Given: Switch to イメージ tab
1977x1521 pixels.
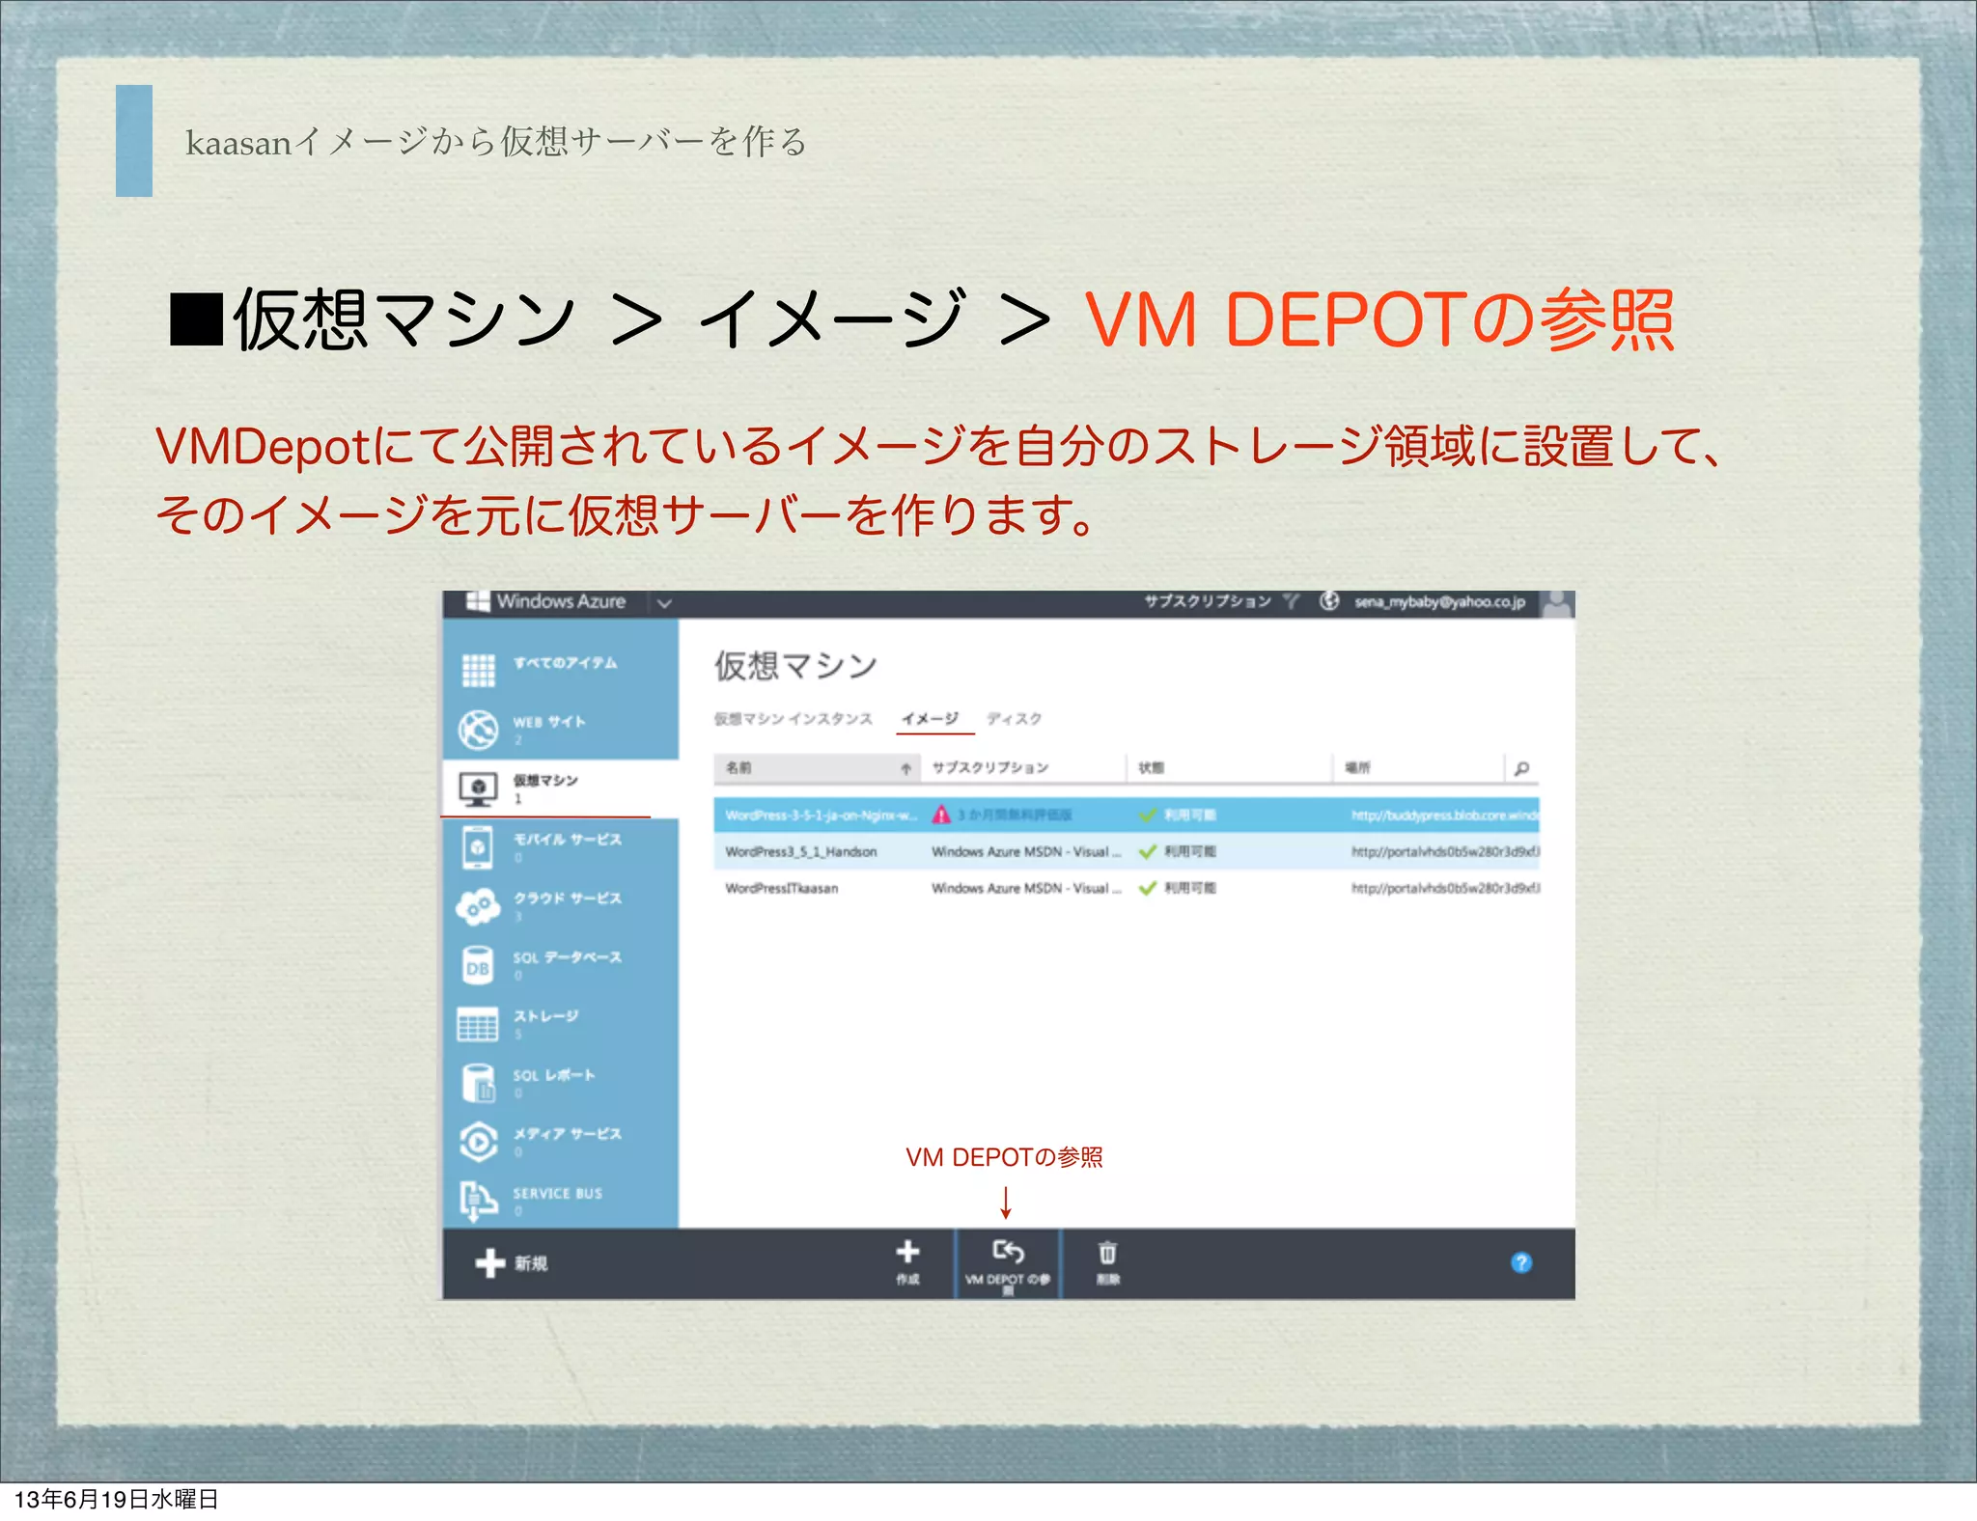Looking at the screenshot, I should coord(931,719).
